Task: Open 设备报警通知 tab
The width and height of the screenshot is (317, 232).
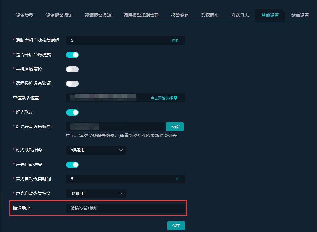Action: click(x=59, y=15)
